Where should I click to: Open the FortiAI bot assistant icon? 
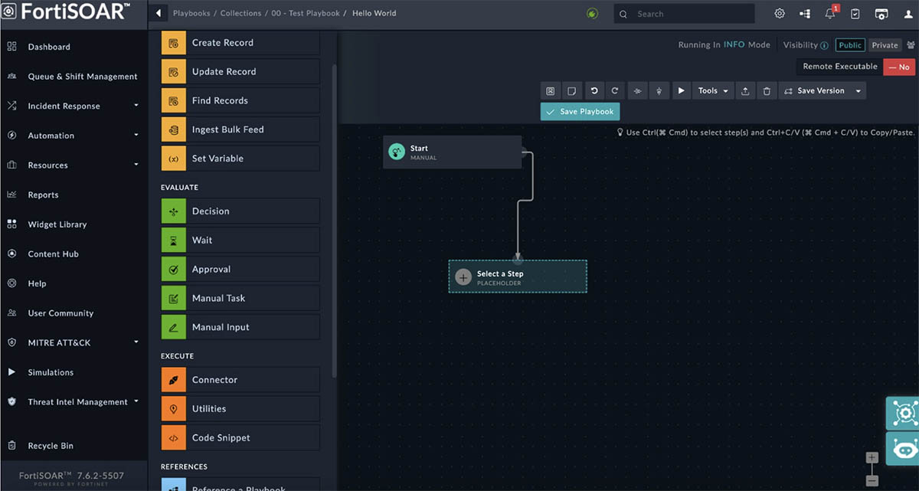click(904, 450)
